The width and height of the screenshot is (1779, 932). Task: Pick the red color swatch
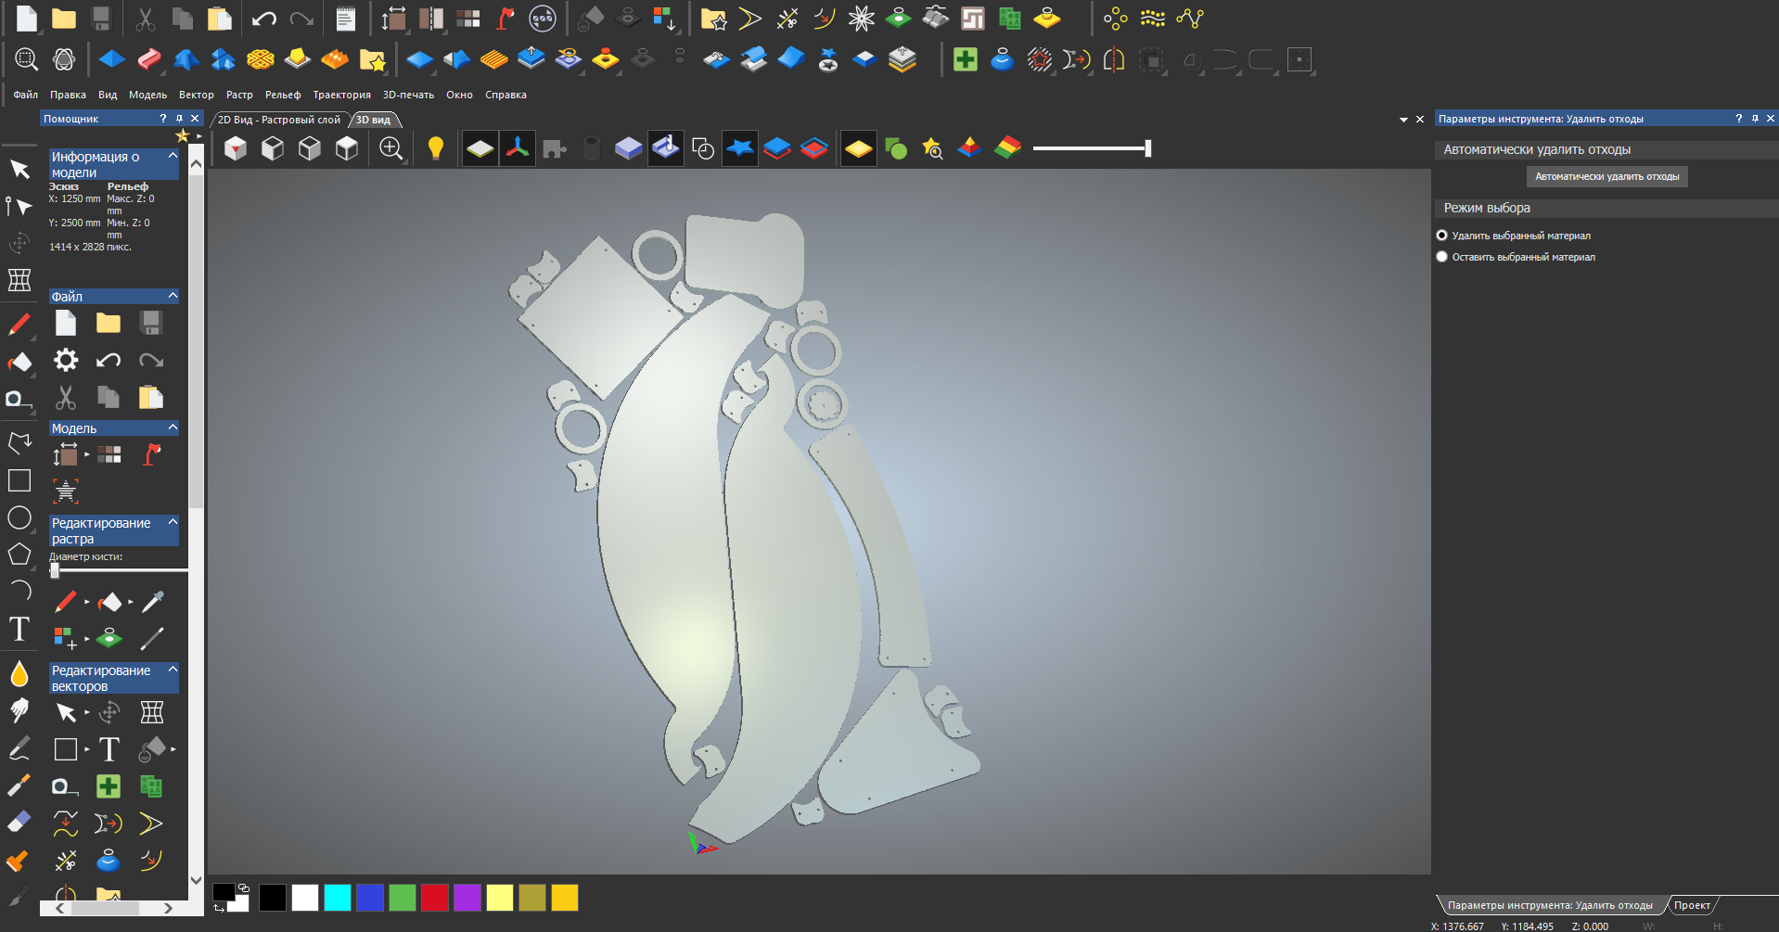(x=434, y=898)
